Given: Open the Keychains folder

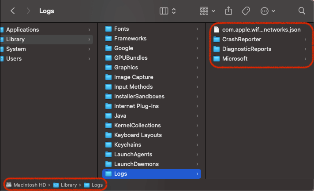Looking at the screenshot, I should tap(128, 145).
